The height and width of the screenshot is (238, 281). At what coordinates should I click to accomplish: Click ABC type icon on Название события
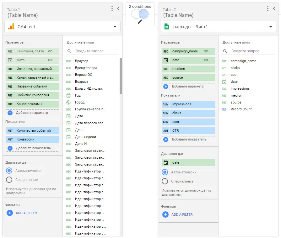tap(10, 87)
